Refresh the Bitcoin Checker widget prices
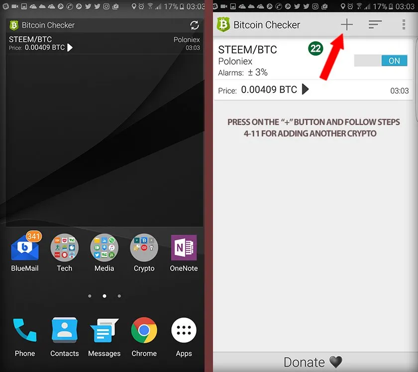Screen dimensions: 418x372 pyautogui.click(x=195, y=25)
